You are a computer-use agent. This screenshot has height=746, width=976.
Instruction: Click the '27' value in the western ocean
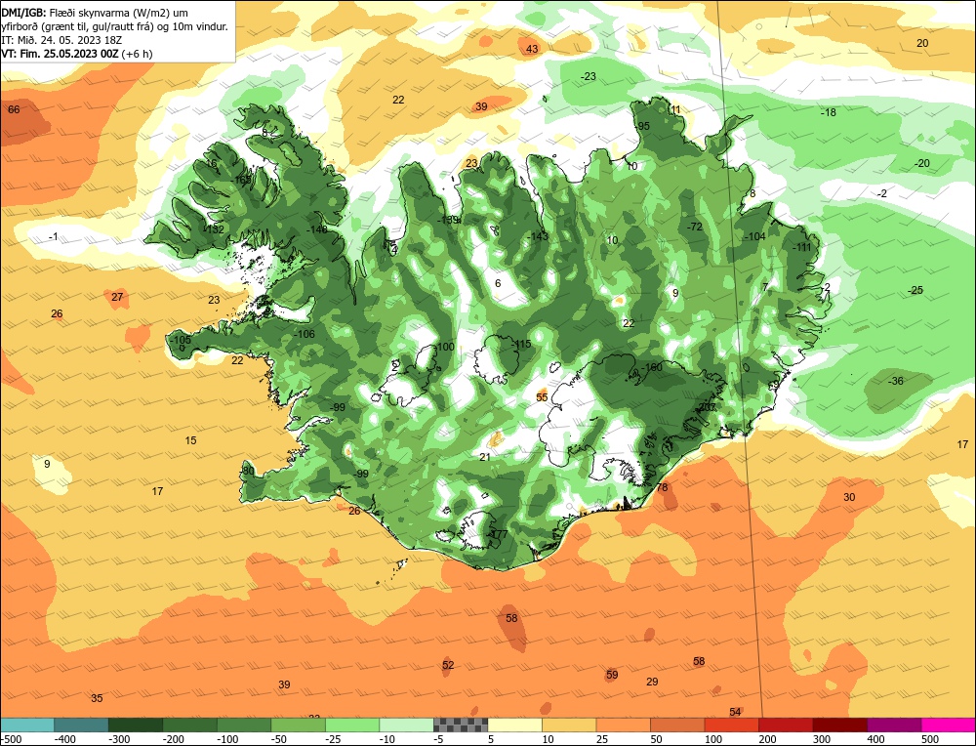coord(117,298)
